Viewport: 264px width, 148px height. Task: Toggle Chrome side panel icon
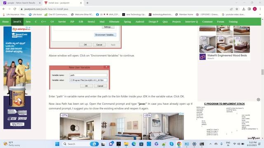(x=249, y=9)
